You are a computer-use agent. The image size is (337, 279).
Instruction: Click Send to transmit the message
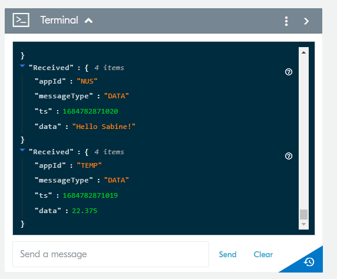[x=227, y=254]
